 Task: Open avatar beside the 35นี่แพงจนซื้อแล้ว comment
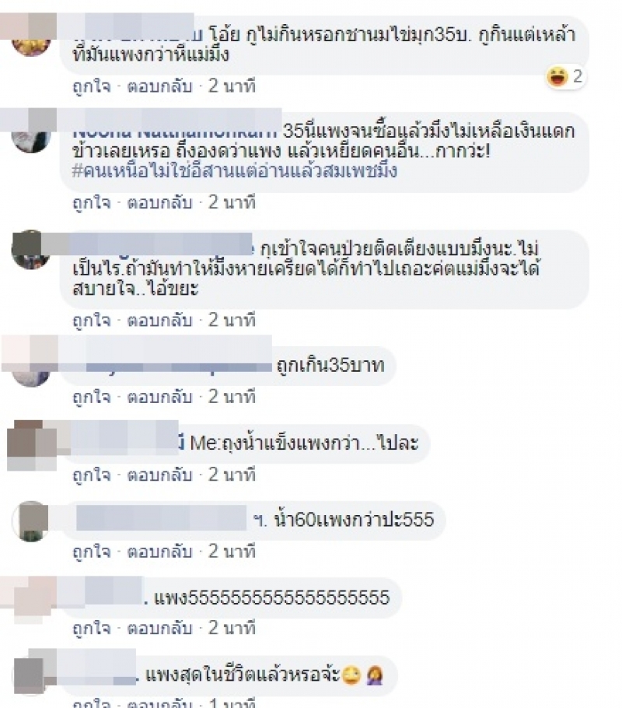pos(30,133)
